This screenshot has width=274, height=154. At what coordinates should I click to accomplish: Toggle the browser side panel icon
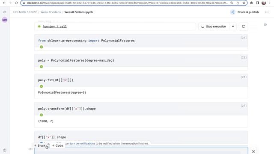tap(258, 3)
